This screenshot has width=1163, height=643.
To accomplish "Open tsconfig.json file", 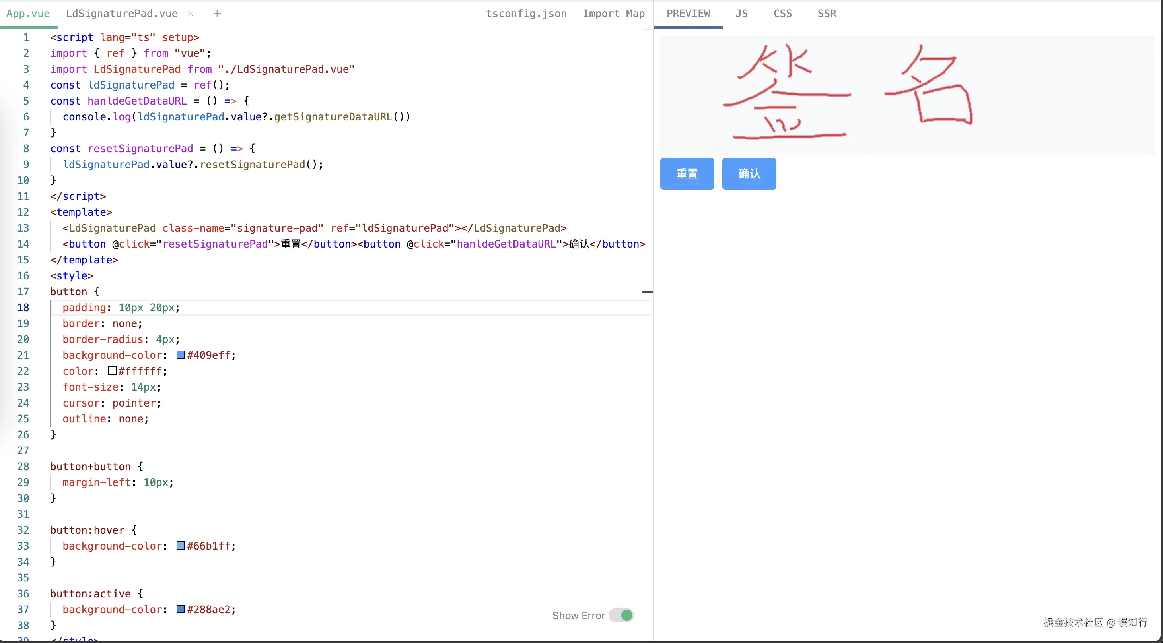I will (526, 14).
